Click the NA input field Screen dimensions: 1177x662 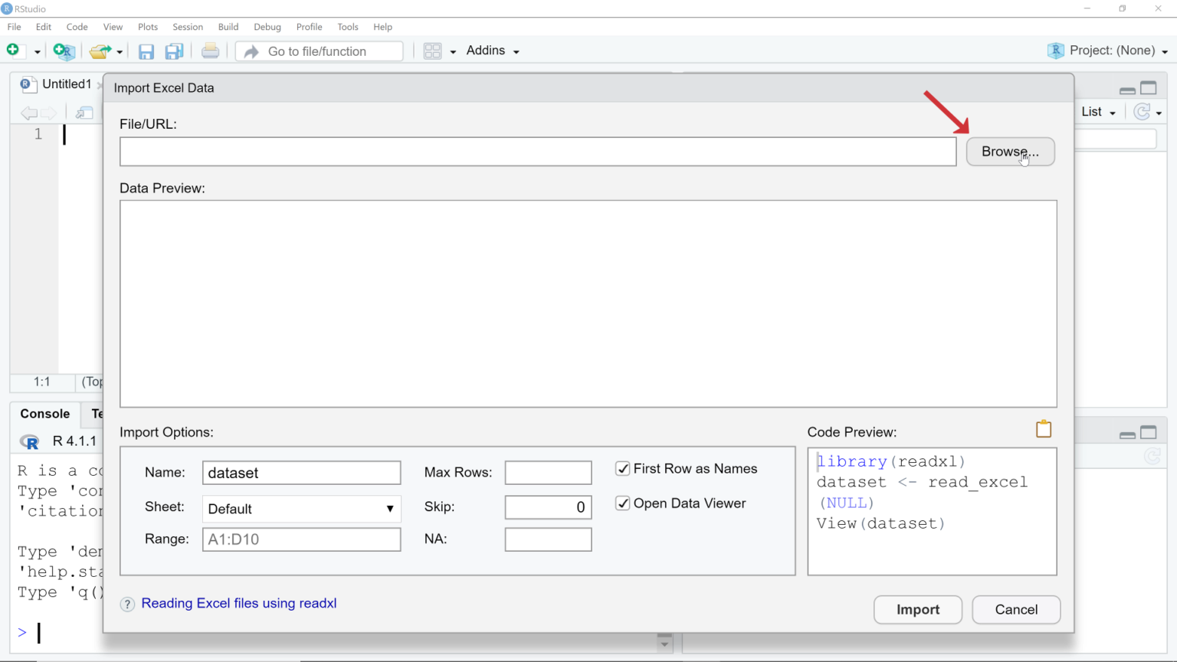(x=548, y=539)
